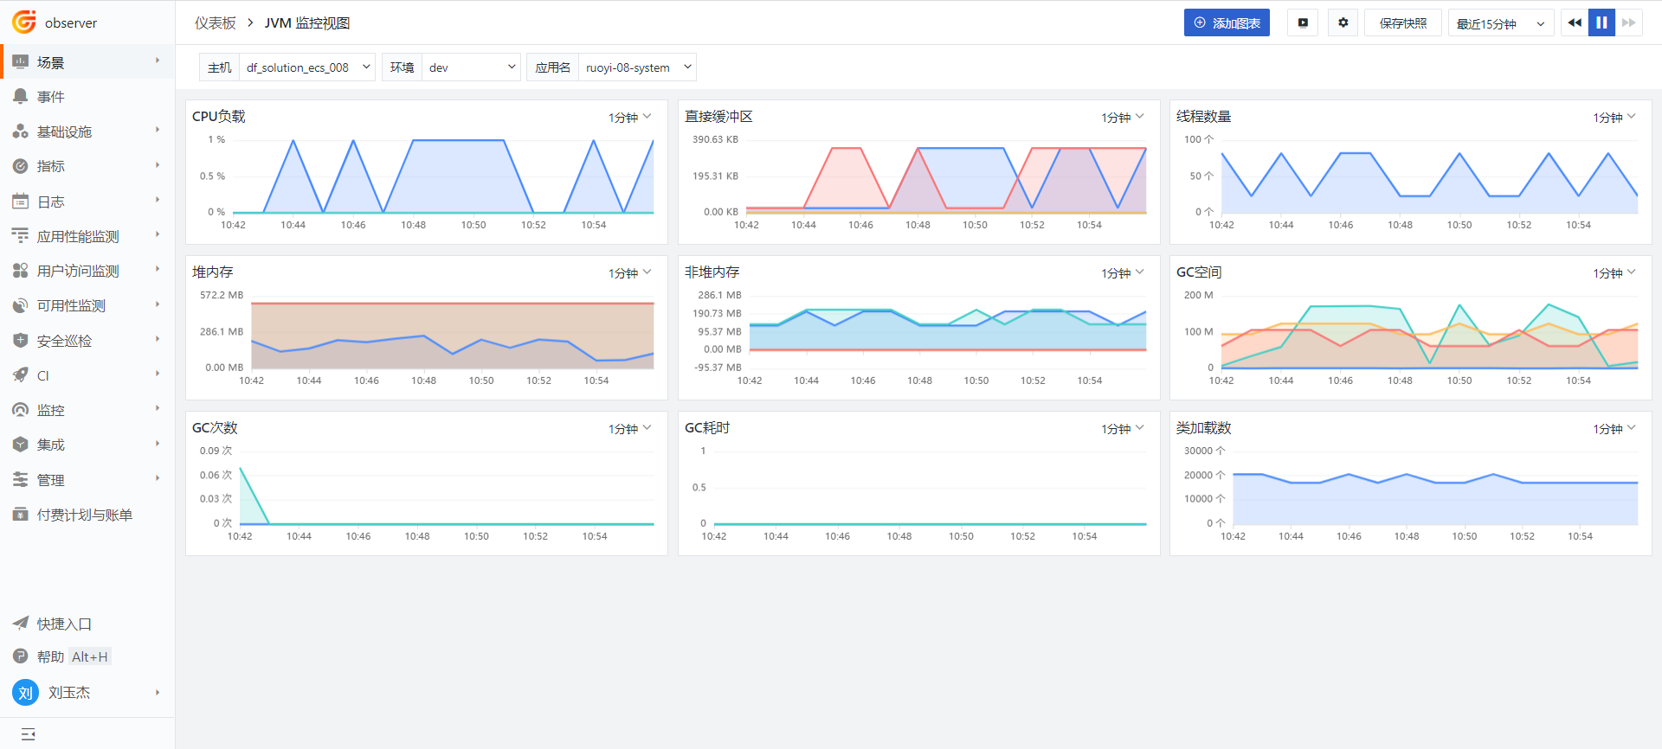The height and width of the screenshot is (749, 1662).
Task: Click the observer logo icon
Action: pyautogui.click(x=23, y=22)
